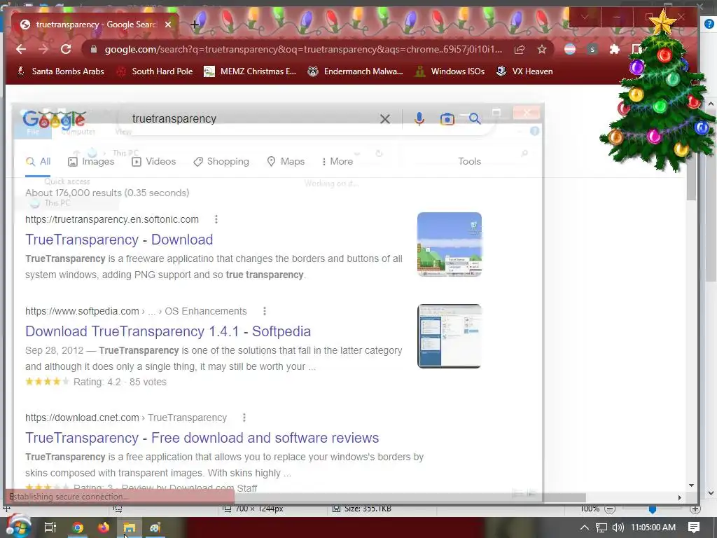Reload the Google search page
This screenshot has width=717, height=538.
pyautogui.click(x=66, y=50)
